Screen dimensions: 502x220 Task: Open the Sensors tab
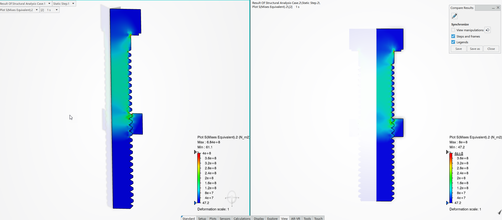pos(225,218)
